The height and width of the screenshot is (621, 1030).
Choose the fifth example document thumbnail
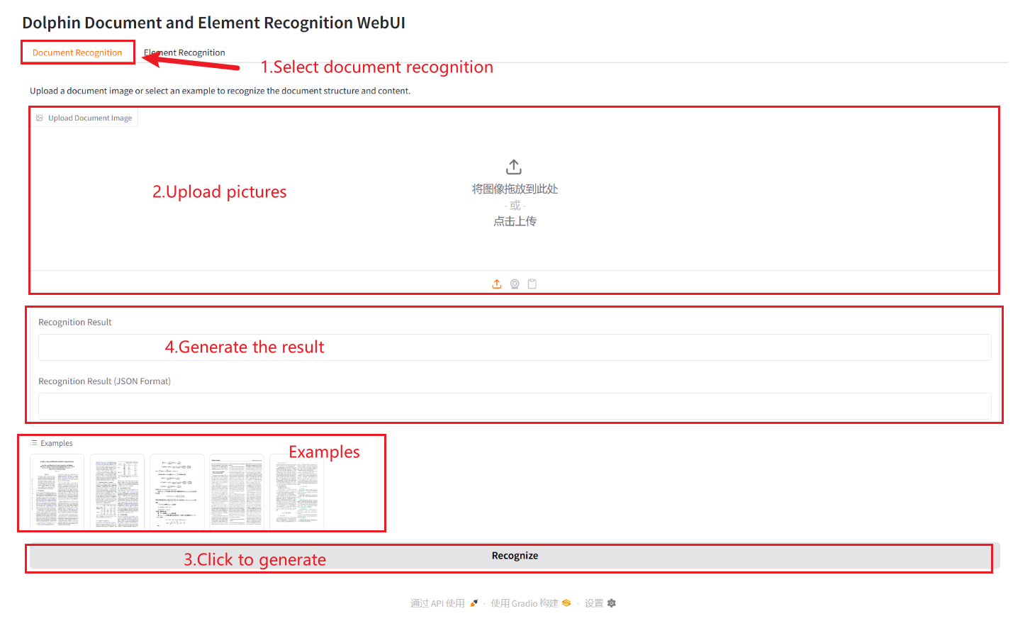pos(297,492)
